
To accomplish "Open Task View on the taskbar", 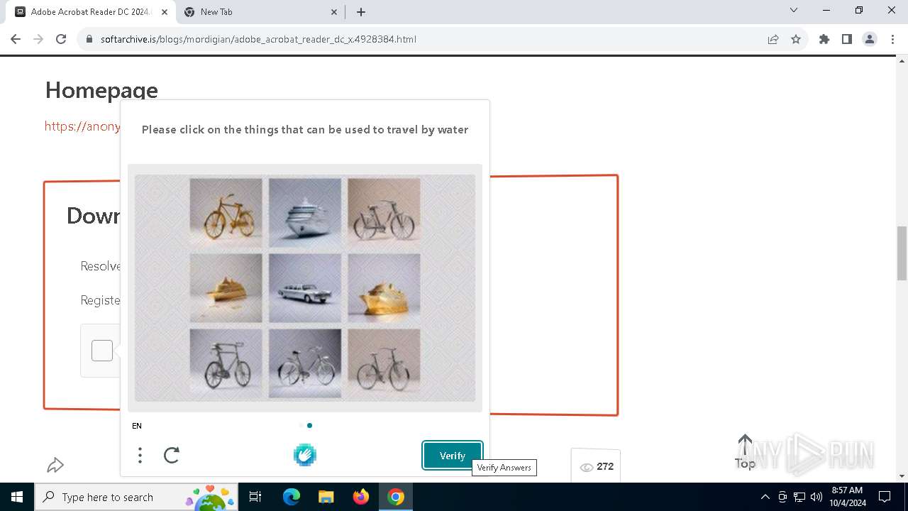I will 256,497.
